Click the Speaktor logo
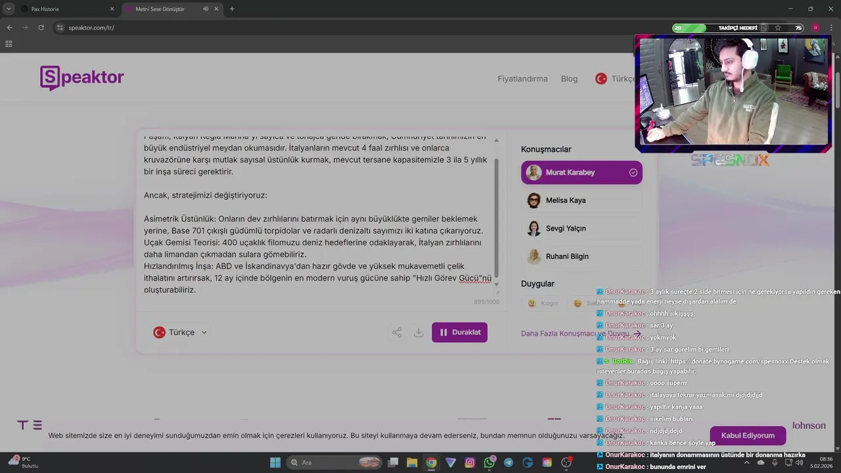The width and height of the screenshot is (841, 473). pos(82,78)
